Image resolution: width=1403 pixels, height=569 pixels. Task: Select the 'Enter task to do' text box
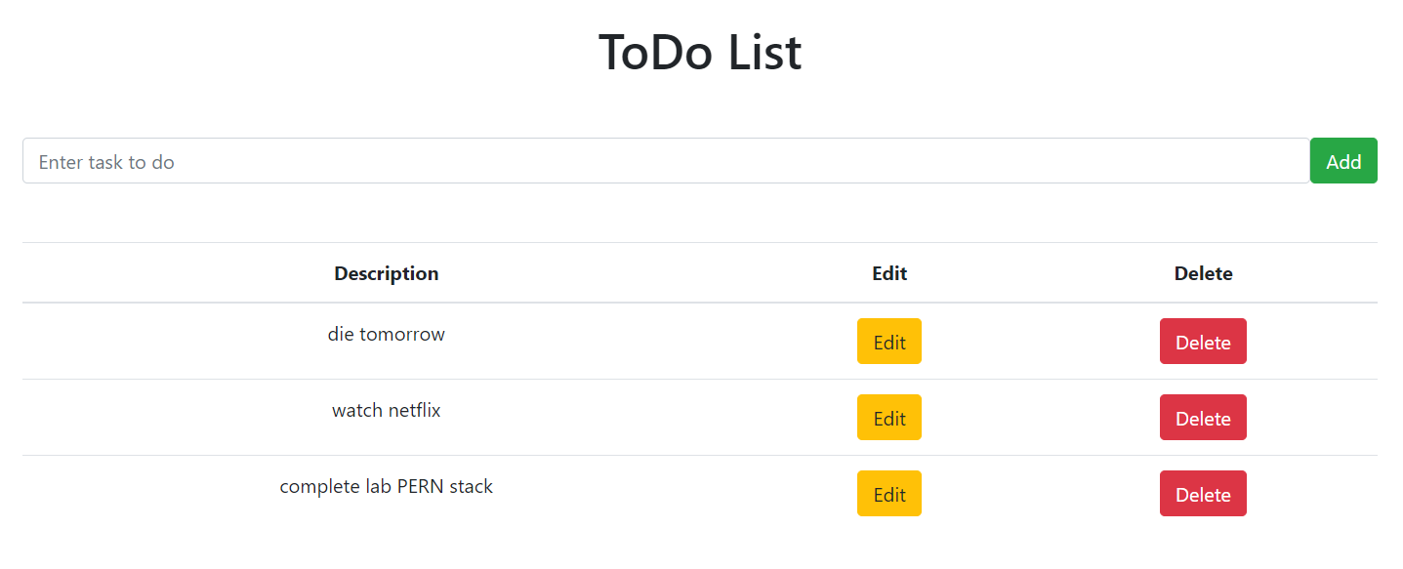click(x=664, y=161)
